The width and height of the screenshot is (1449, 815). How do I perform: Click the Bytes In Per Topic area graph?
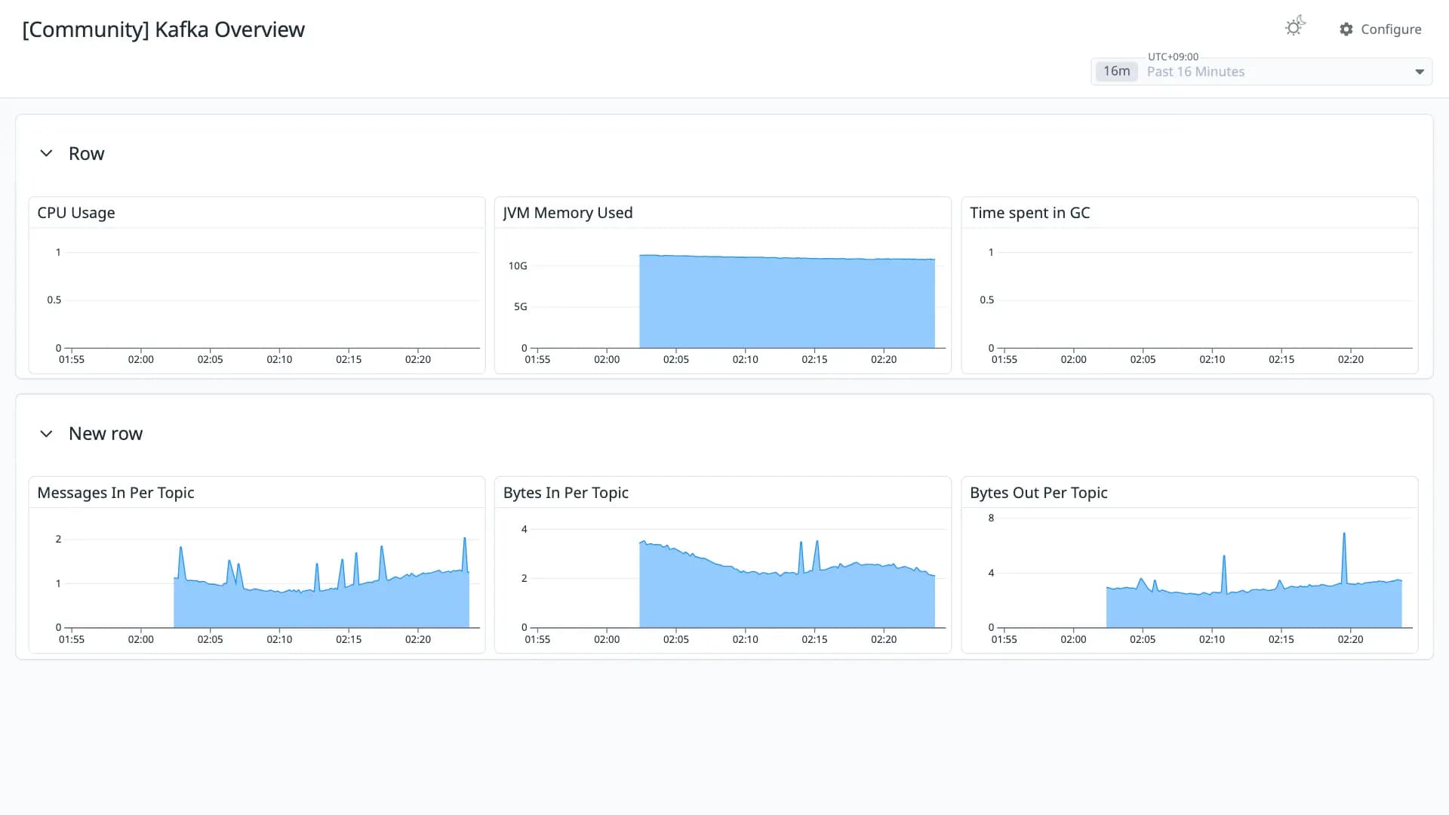787,596
